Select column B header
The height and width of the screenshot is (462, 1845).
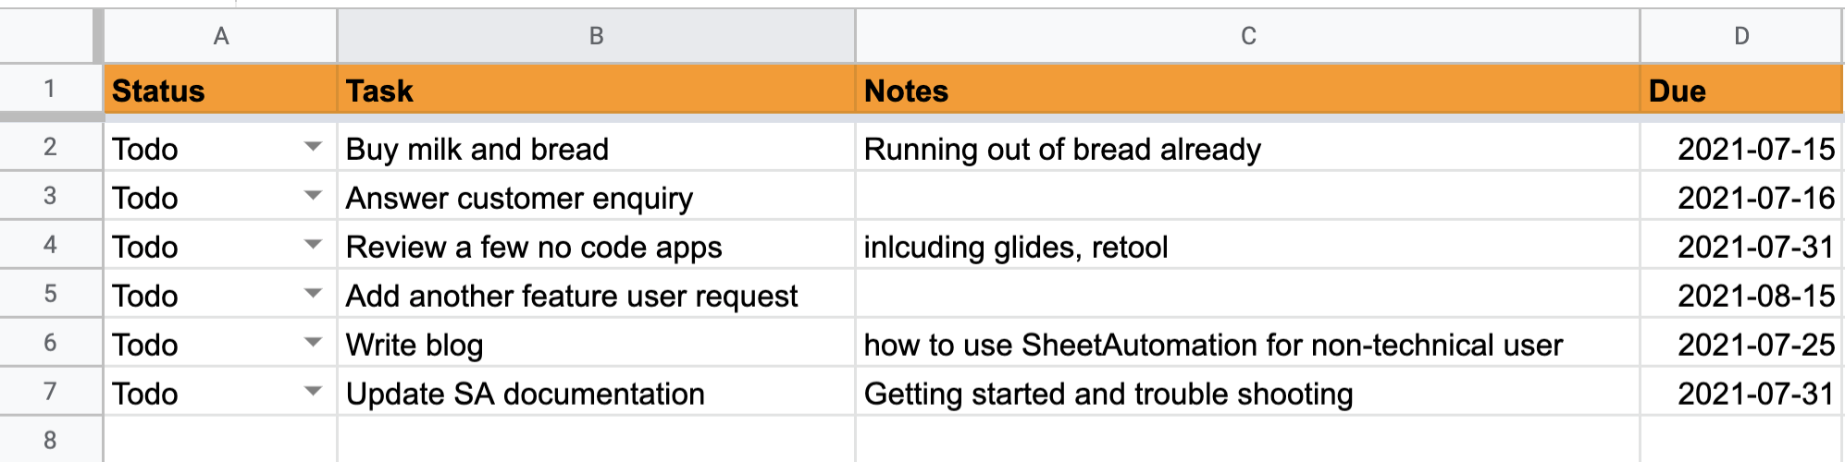[x=597, y=36]
